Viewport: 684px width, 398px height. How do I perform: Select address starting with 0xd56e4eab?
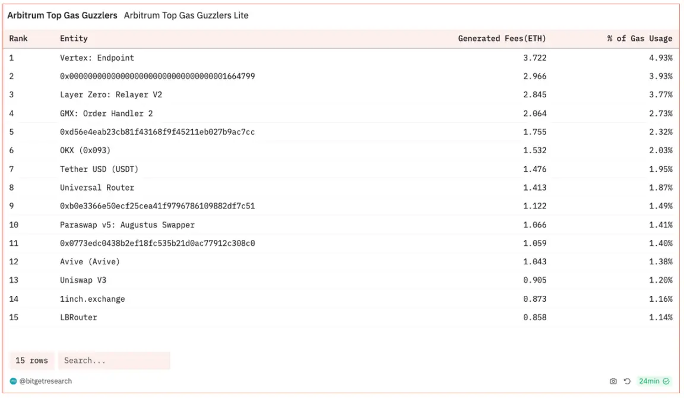coord(157,132)
